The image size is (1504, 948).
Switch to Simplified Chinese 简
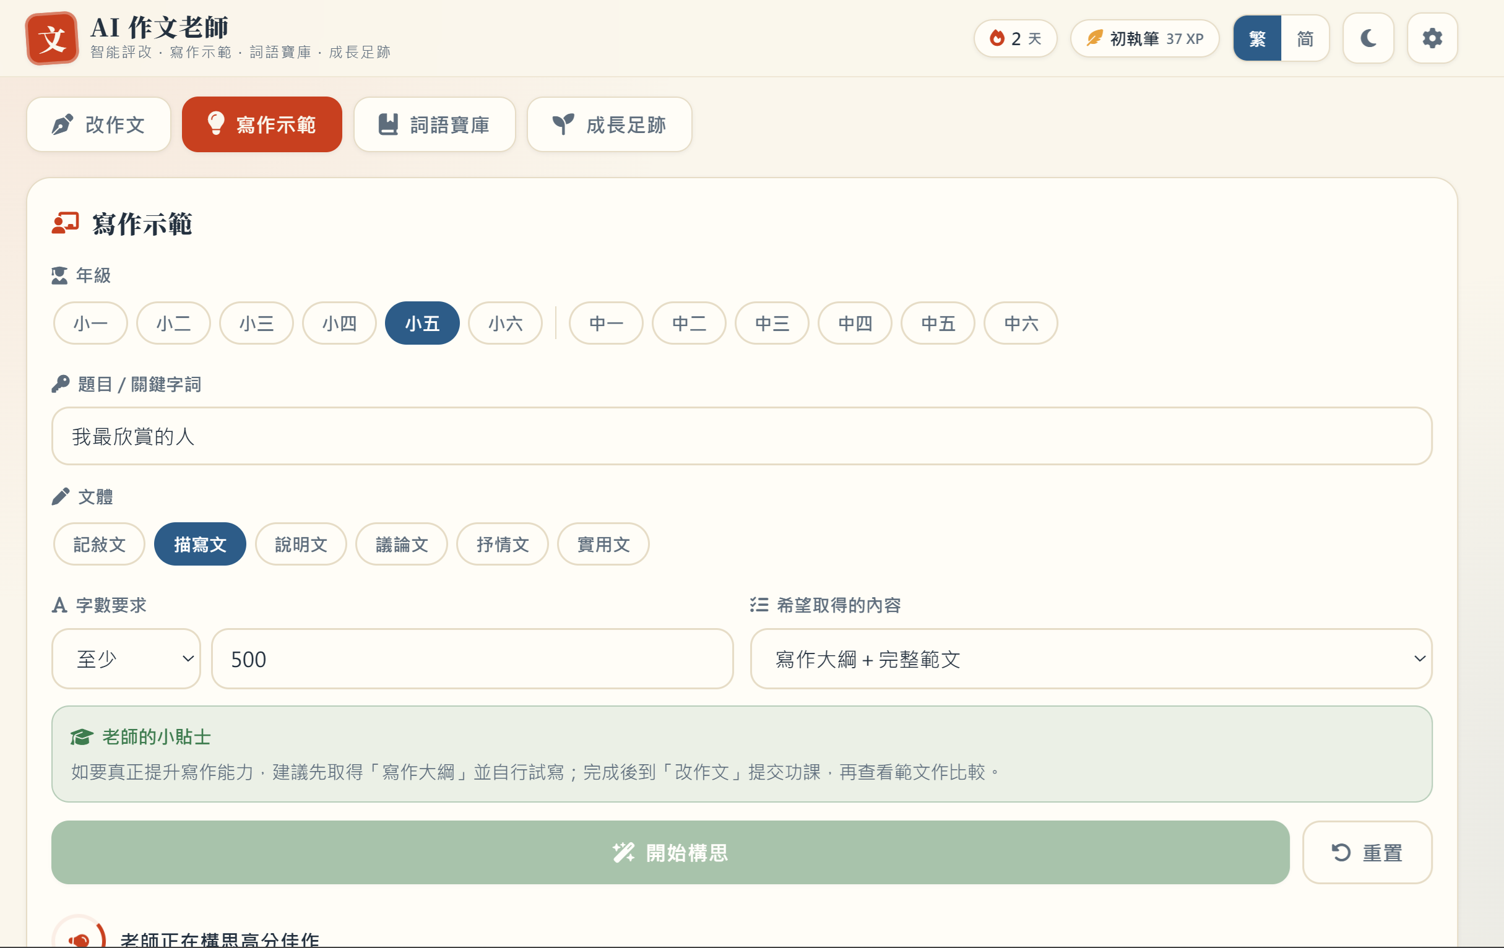click(1305, 38)
